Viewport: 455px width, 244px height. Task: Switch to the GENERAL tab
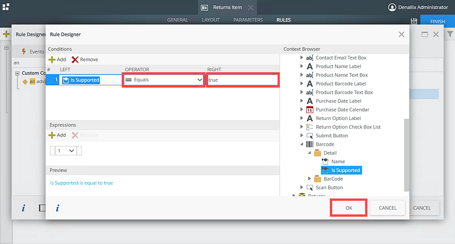[177, 20]
